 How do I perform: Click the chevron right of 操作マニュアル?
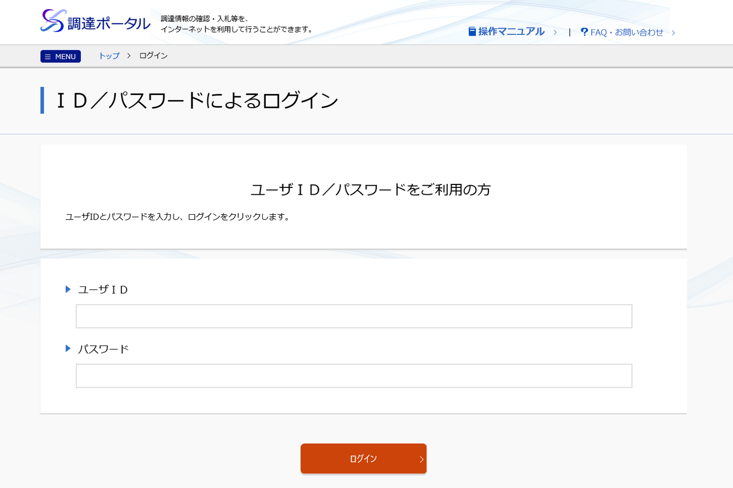555,33
